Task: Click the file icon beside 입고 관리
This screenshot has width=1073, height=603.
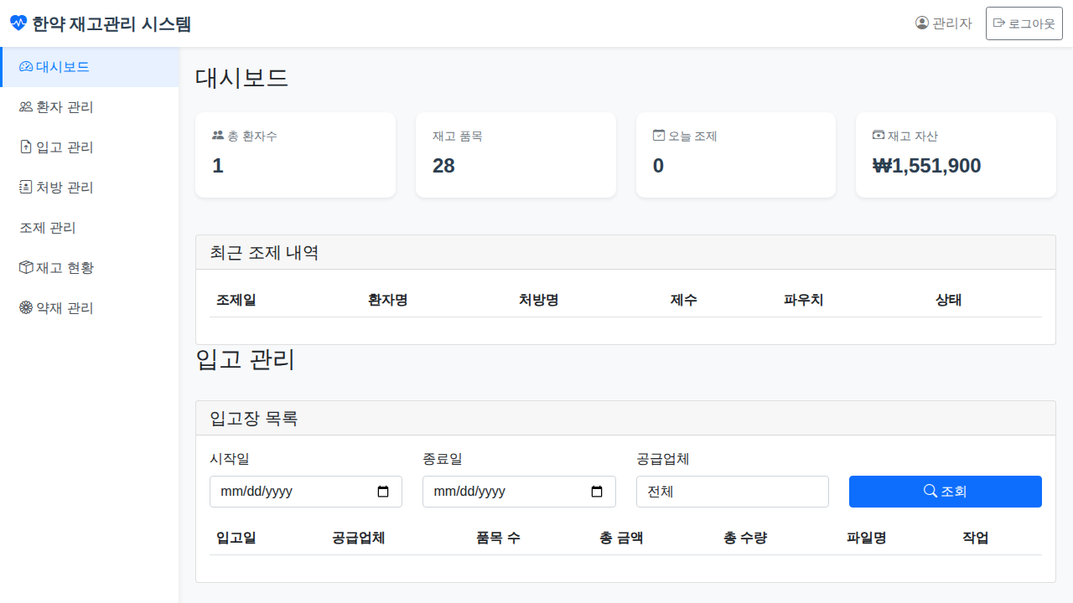Action: coord(26,147)
